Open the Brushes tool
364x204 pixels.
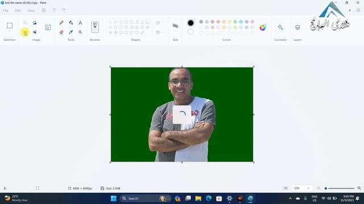coord(95,27)
